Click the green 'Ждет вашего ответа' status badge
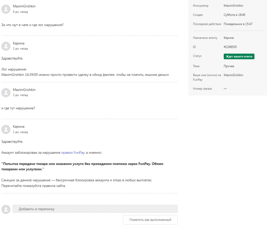 coord(239,57)
